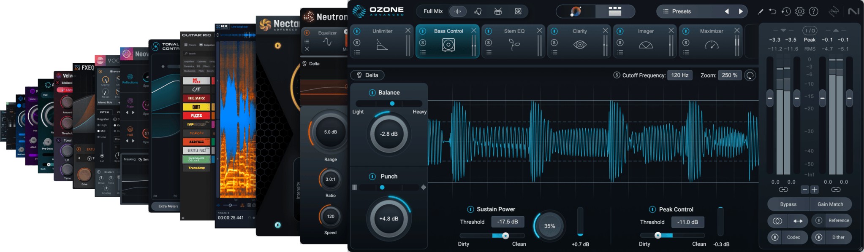864x252 pixels.
Task: Open the Imager module preset list
Action: pyautogui.click(x=620, y=52)
